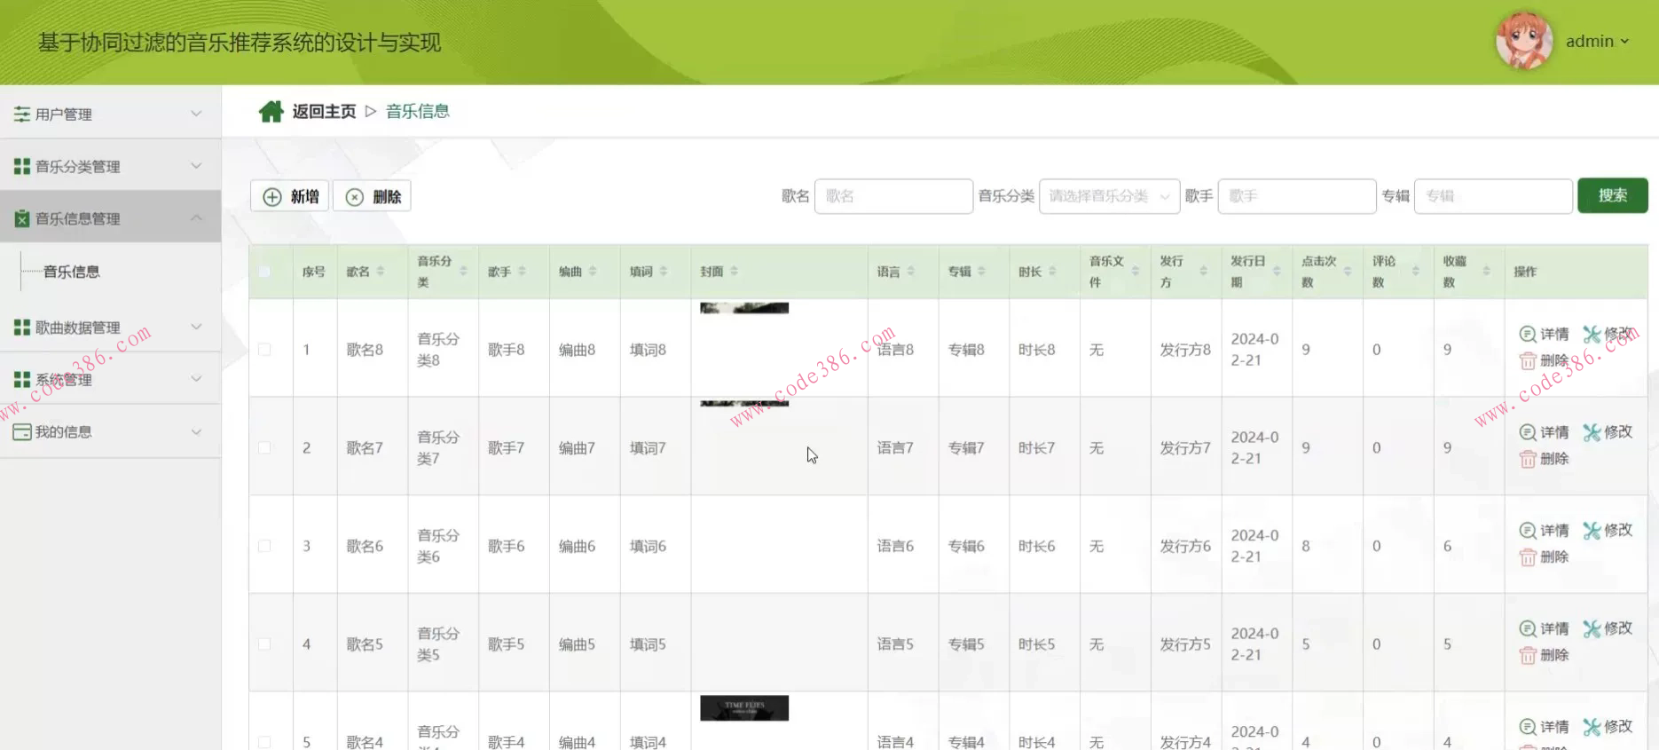Click the 详情 icon in 歌名4 row
This screenshot has height=750, width=1659.
(1528, 727)
